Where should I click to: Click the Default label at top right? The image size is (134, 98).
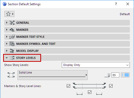[x=125, y=14]
